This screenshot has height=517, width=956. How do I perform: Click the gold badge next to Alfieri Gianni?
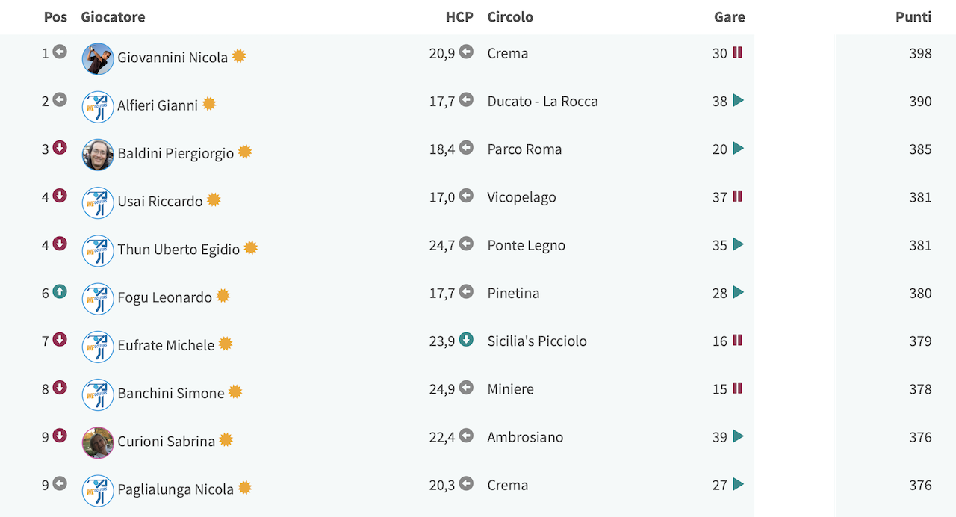point(209,104)
